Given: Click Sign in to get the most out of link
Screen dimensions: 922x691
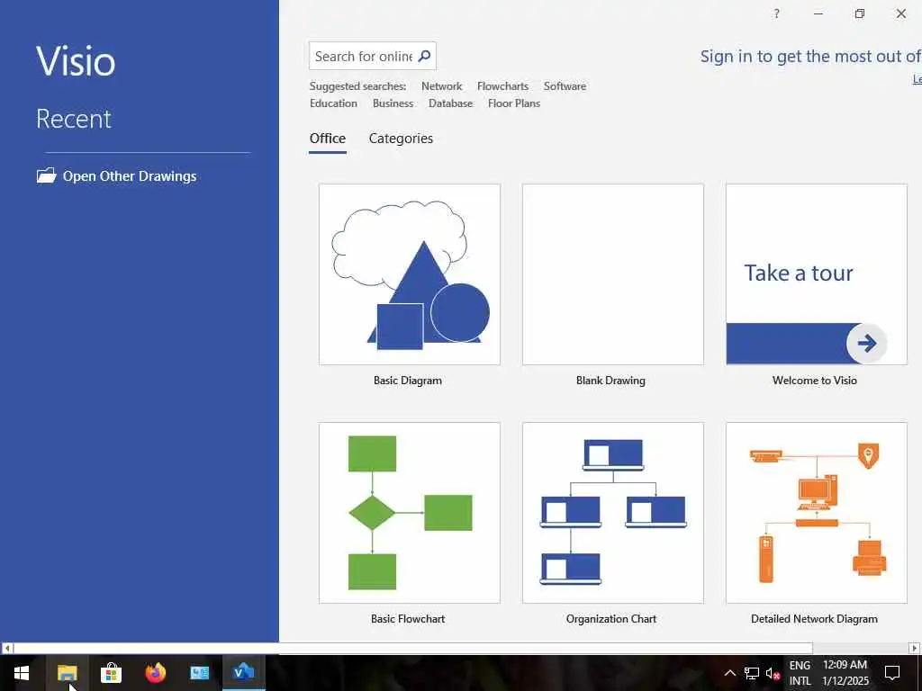Looking at the screenshot, I should click(x=811, y=57).
